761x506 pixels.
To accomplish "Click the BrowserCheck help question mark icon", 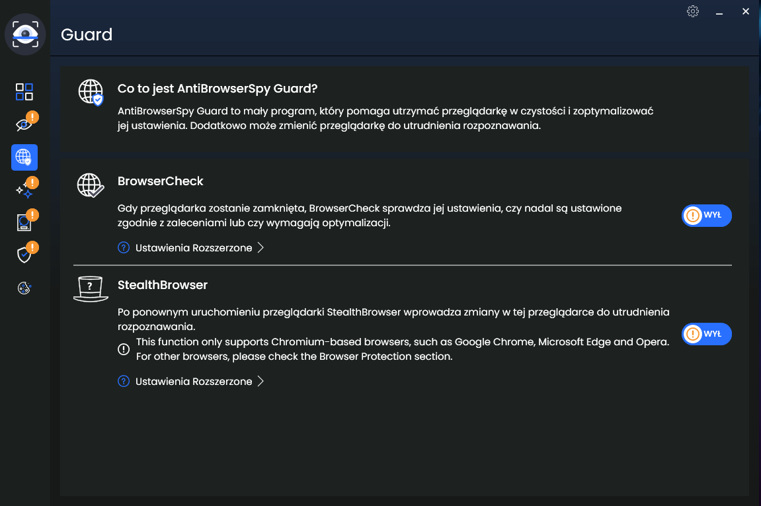I will [x=124, y=247].
